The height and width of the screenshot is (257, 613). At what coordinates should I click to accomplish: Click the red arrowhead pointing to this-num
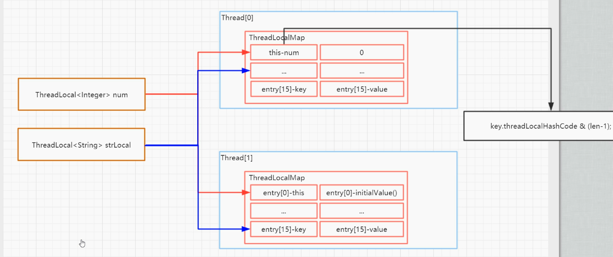pyautogui.click(x=246, y=52)
